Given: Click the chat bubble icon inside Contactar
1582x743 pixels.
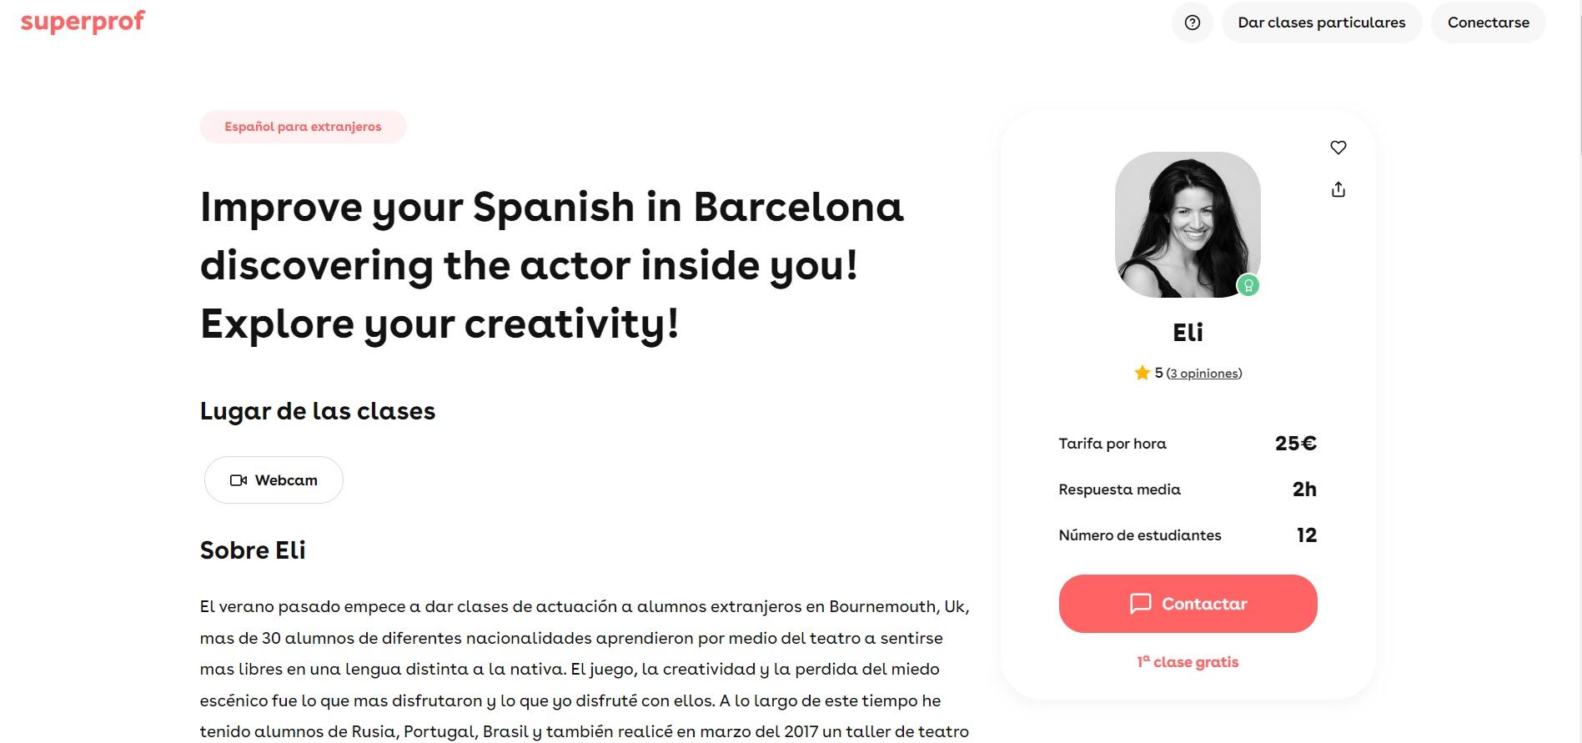Looking at the screenshot, I should (x=1140, y=604).
